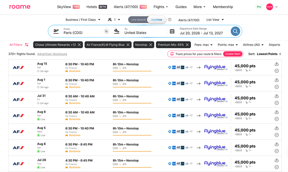The image size is (288, 172).
Task: Share the Aug 1 flight
Action: (x=276, y=80)
